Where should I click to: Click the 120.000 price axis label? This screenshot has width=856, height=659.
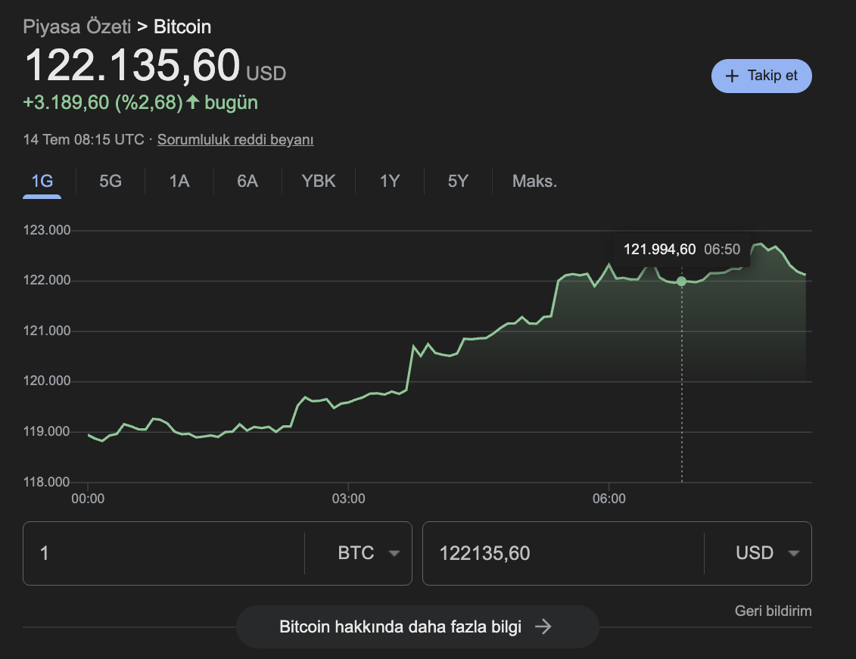(47, 381)
